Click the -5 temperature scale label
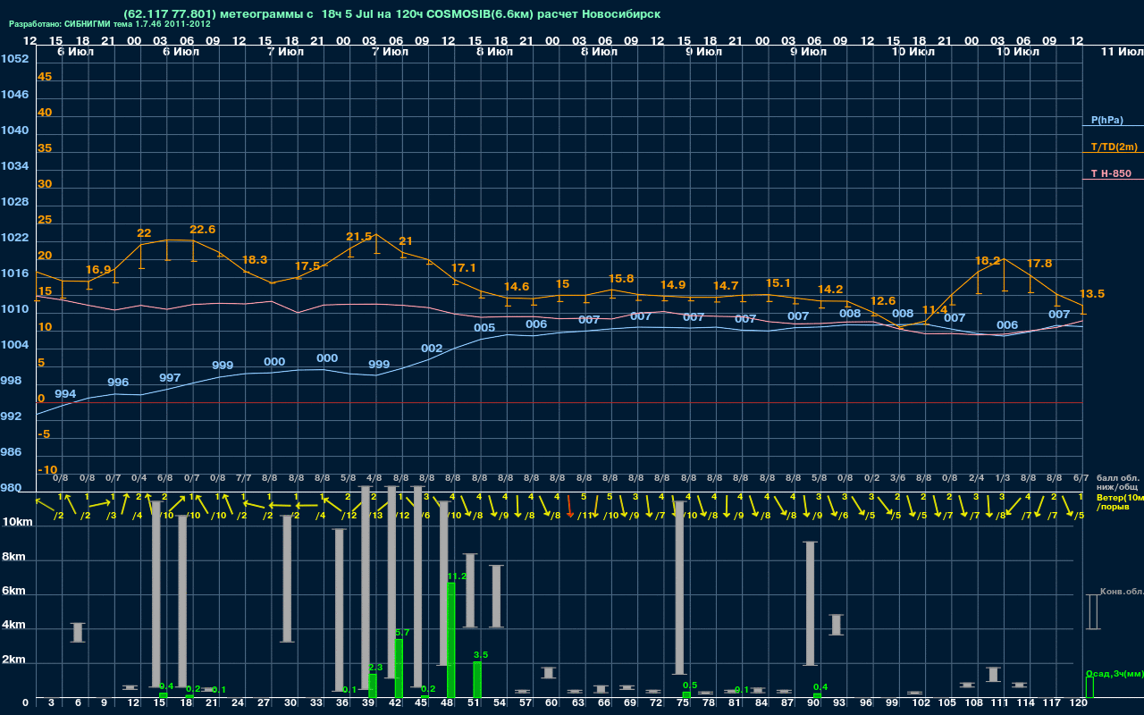 (44, 434)
